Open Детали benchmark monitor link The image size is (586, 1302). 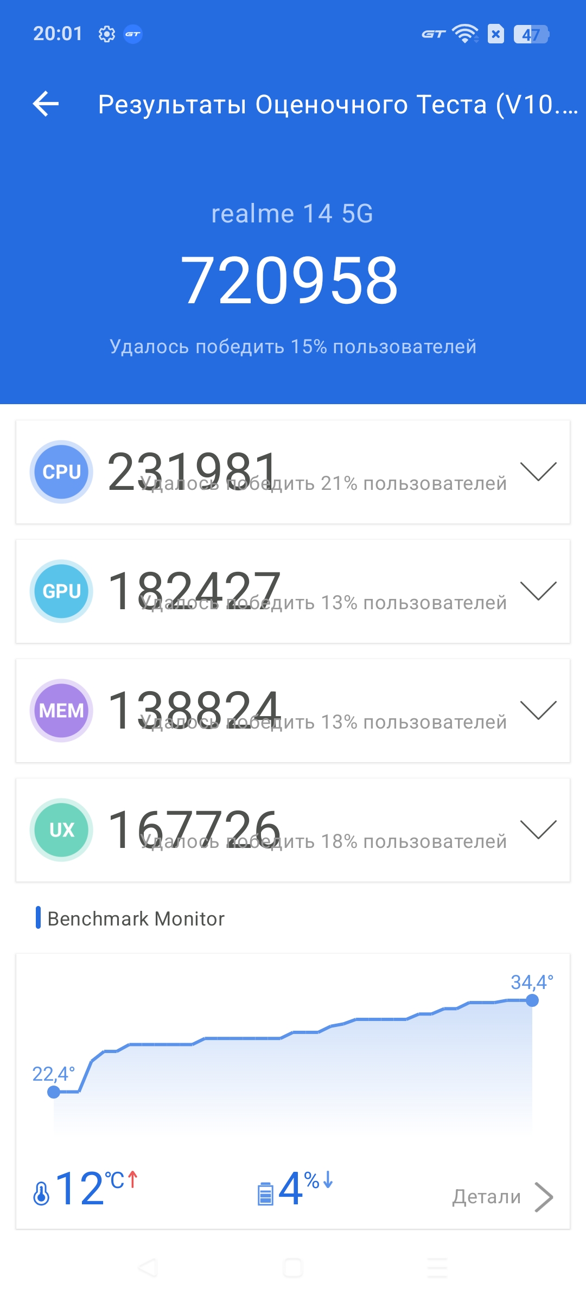[487, 1196]
